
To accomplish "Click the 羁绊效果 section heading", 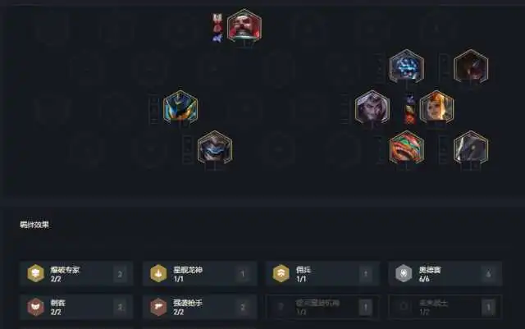I will (x=34, y=225).
